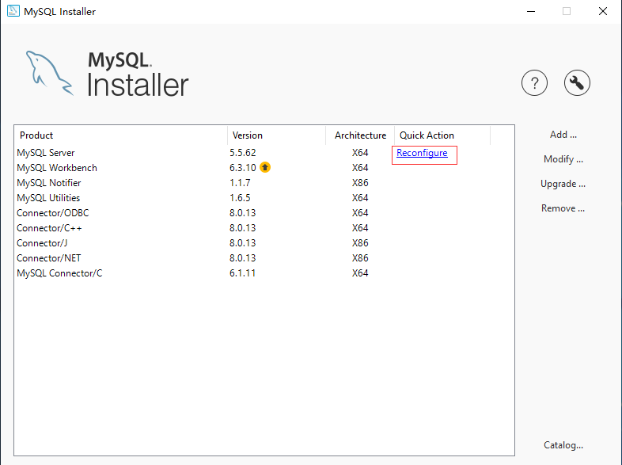Select the Connector/ODBC row

point(264,213)
